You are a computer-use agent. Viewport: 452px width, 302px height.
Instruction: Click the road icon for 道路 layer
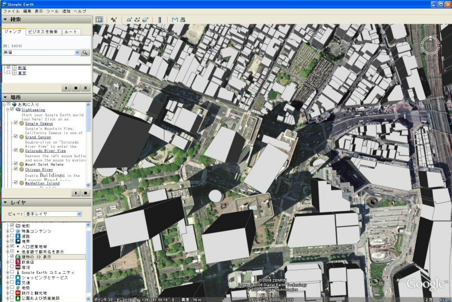[18, 236]
